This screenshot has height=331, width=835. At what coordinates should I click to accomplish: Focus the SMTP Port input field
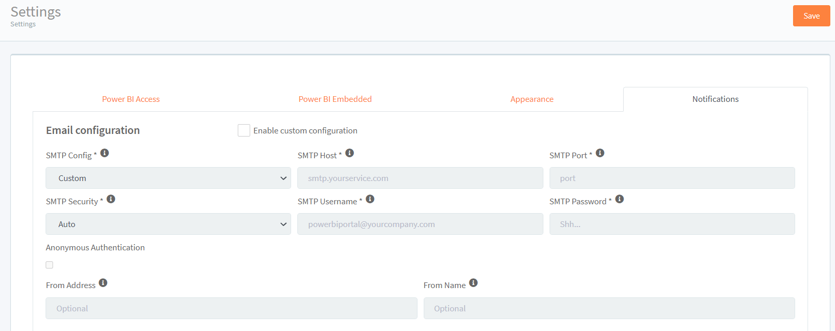tap(672, 178)
